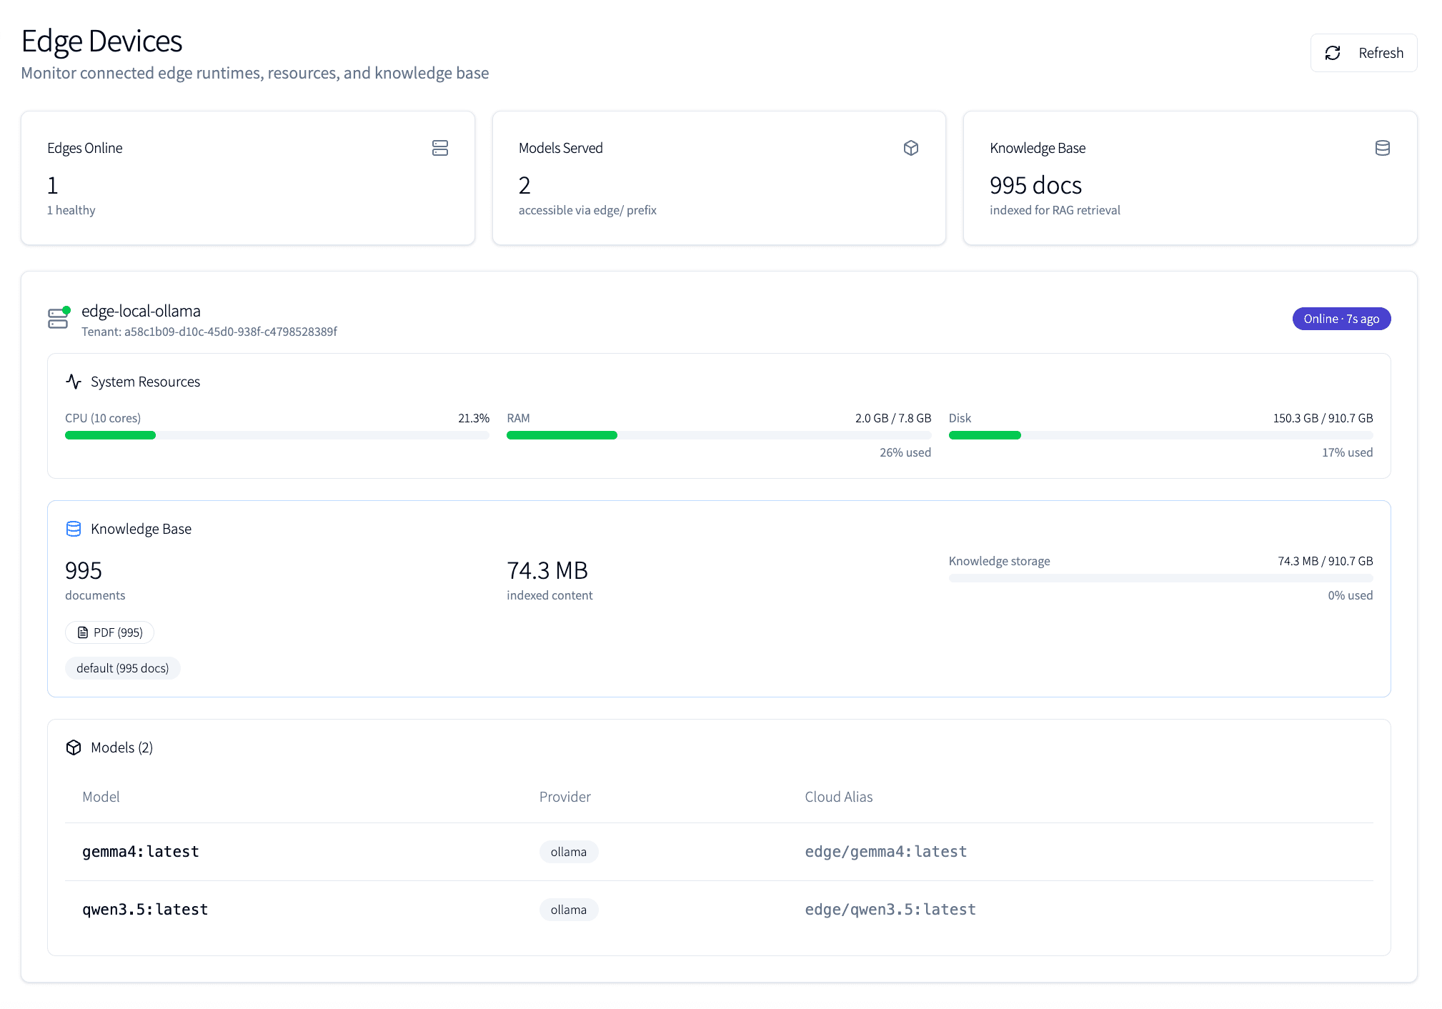Select the default (995 docs) collection chip
Image resolution: width=1442 pixels, height=1009 pixels.
click(x=123, y=668)
